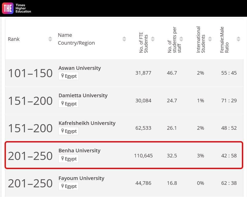Select Benha University rank 201–250 cell
The height and width of the screenshot is (197, 247).
pyautogui.click(x=30, y=156)
